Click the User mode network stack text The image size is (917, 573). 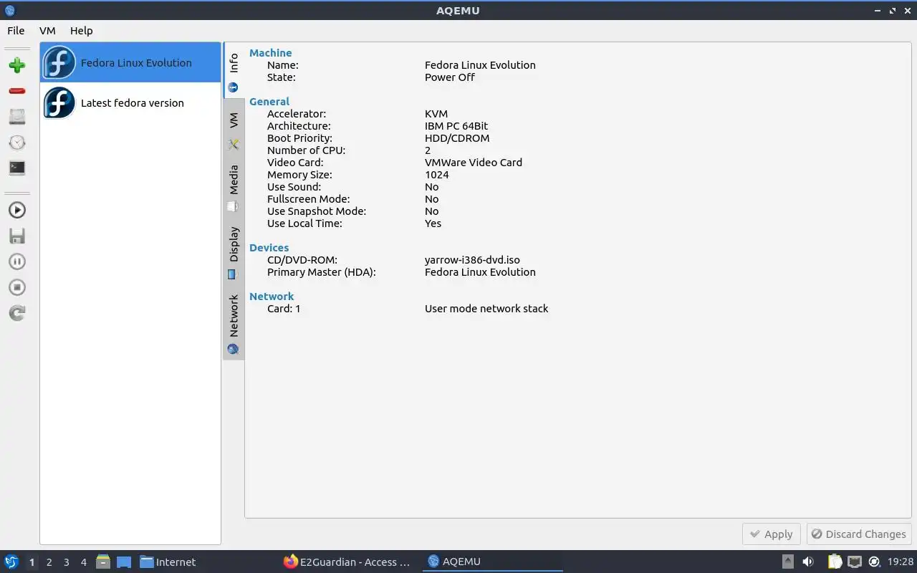[486, 309]
